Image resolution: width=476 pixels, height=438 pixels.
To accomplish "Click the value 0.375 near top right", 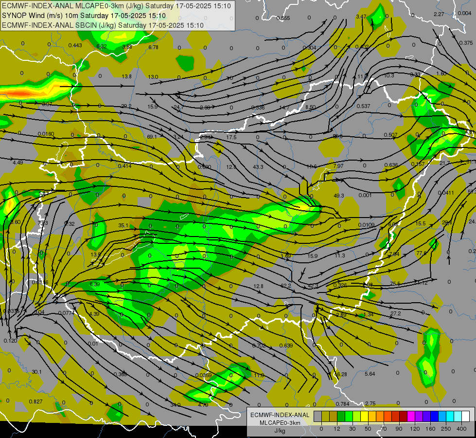I will pos(466,43).
